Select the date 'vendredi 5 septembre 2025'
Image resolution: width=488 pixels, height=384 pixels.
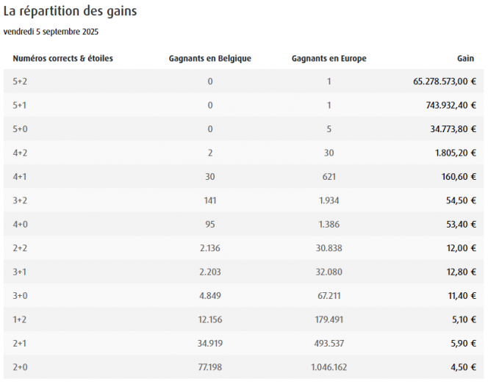[51, 32]
